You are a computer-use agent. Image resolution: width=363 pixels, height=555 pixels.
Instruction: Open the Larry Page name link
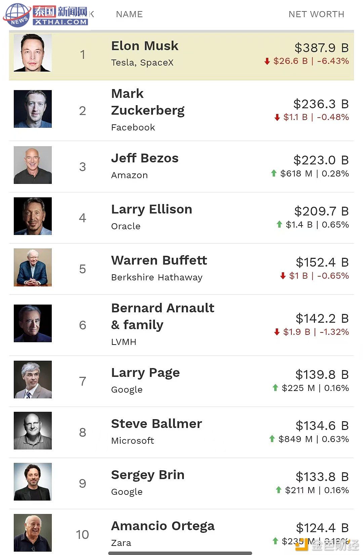tap(146, 373)
